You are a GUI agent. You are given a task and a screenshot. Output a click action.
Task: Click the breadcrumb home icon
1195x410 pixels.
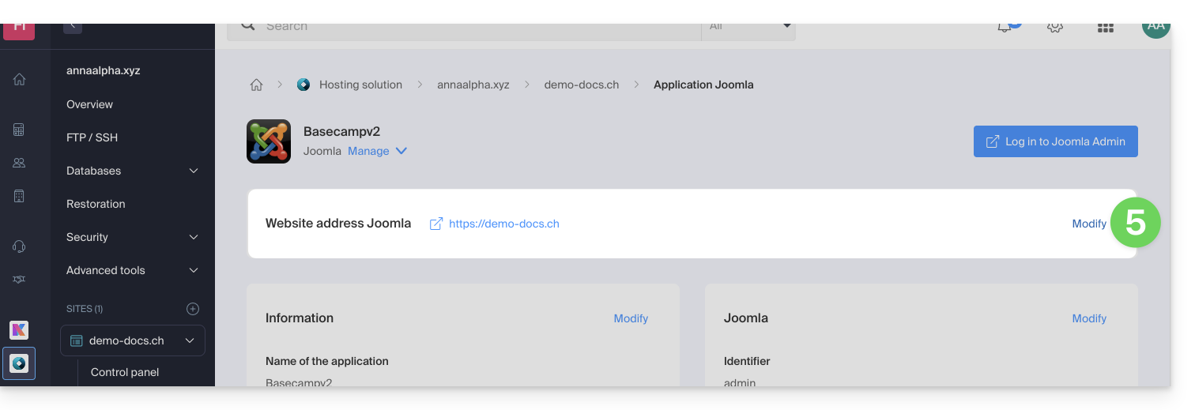tap(256, 85)
